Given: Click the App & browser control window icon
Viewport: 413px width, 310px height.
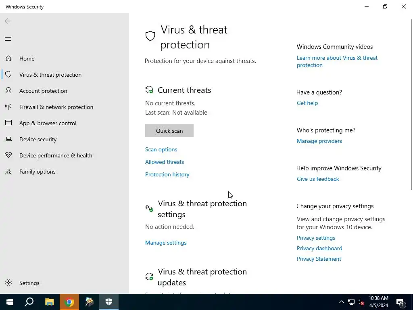Looking at the screenshot, I should click(x=8, y=123).
